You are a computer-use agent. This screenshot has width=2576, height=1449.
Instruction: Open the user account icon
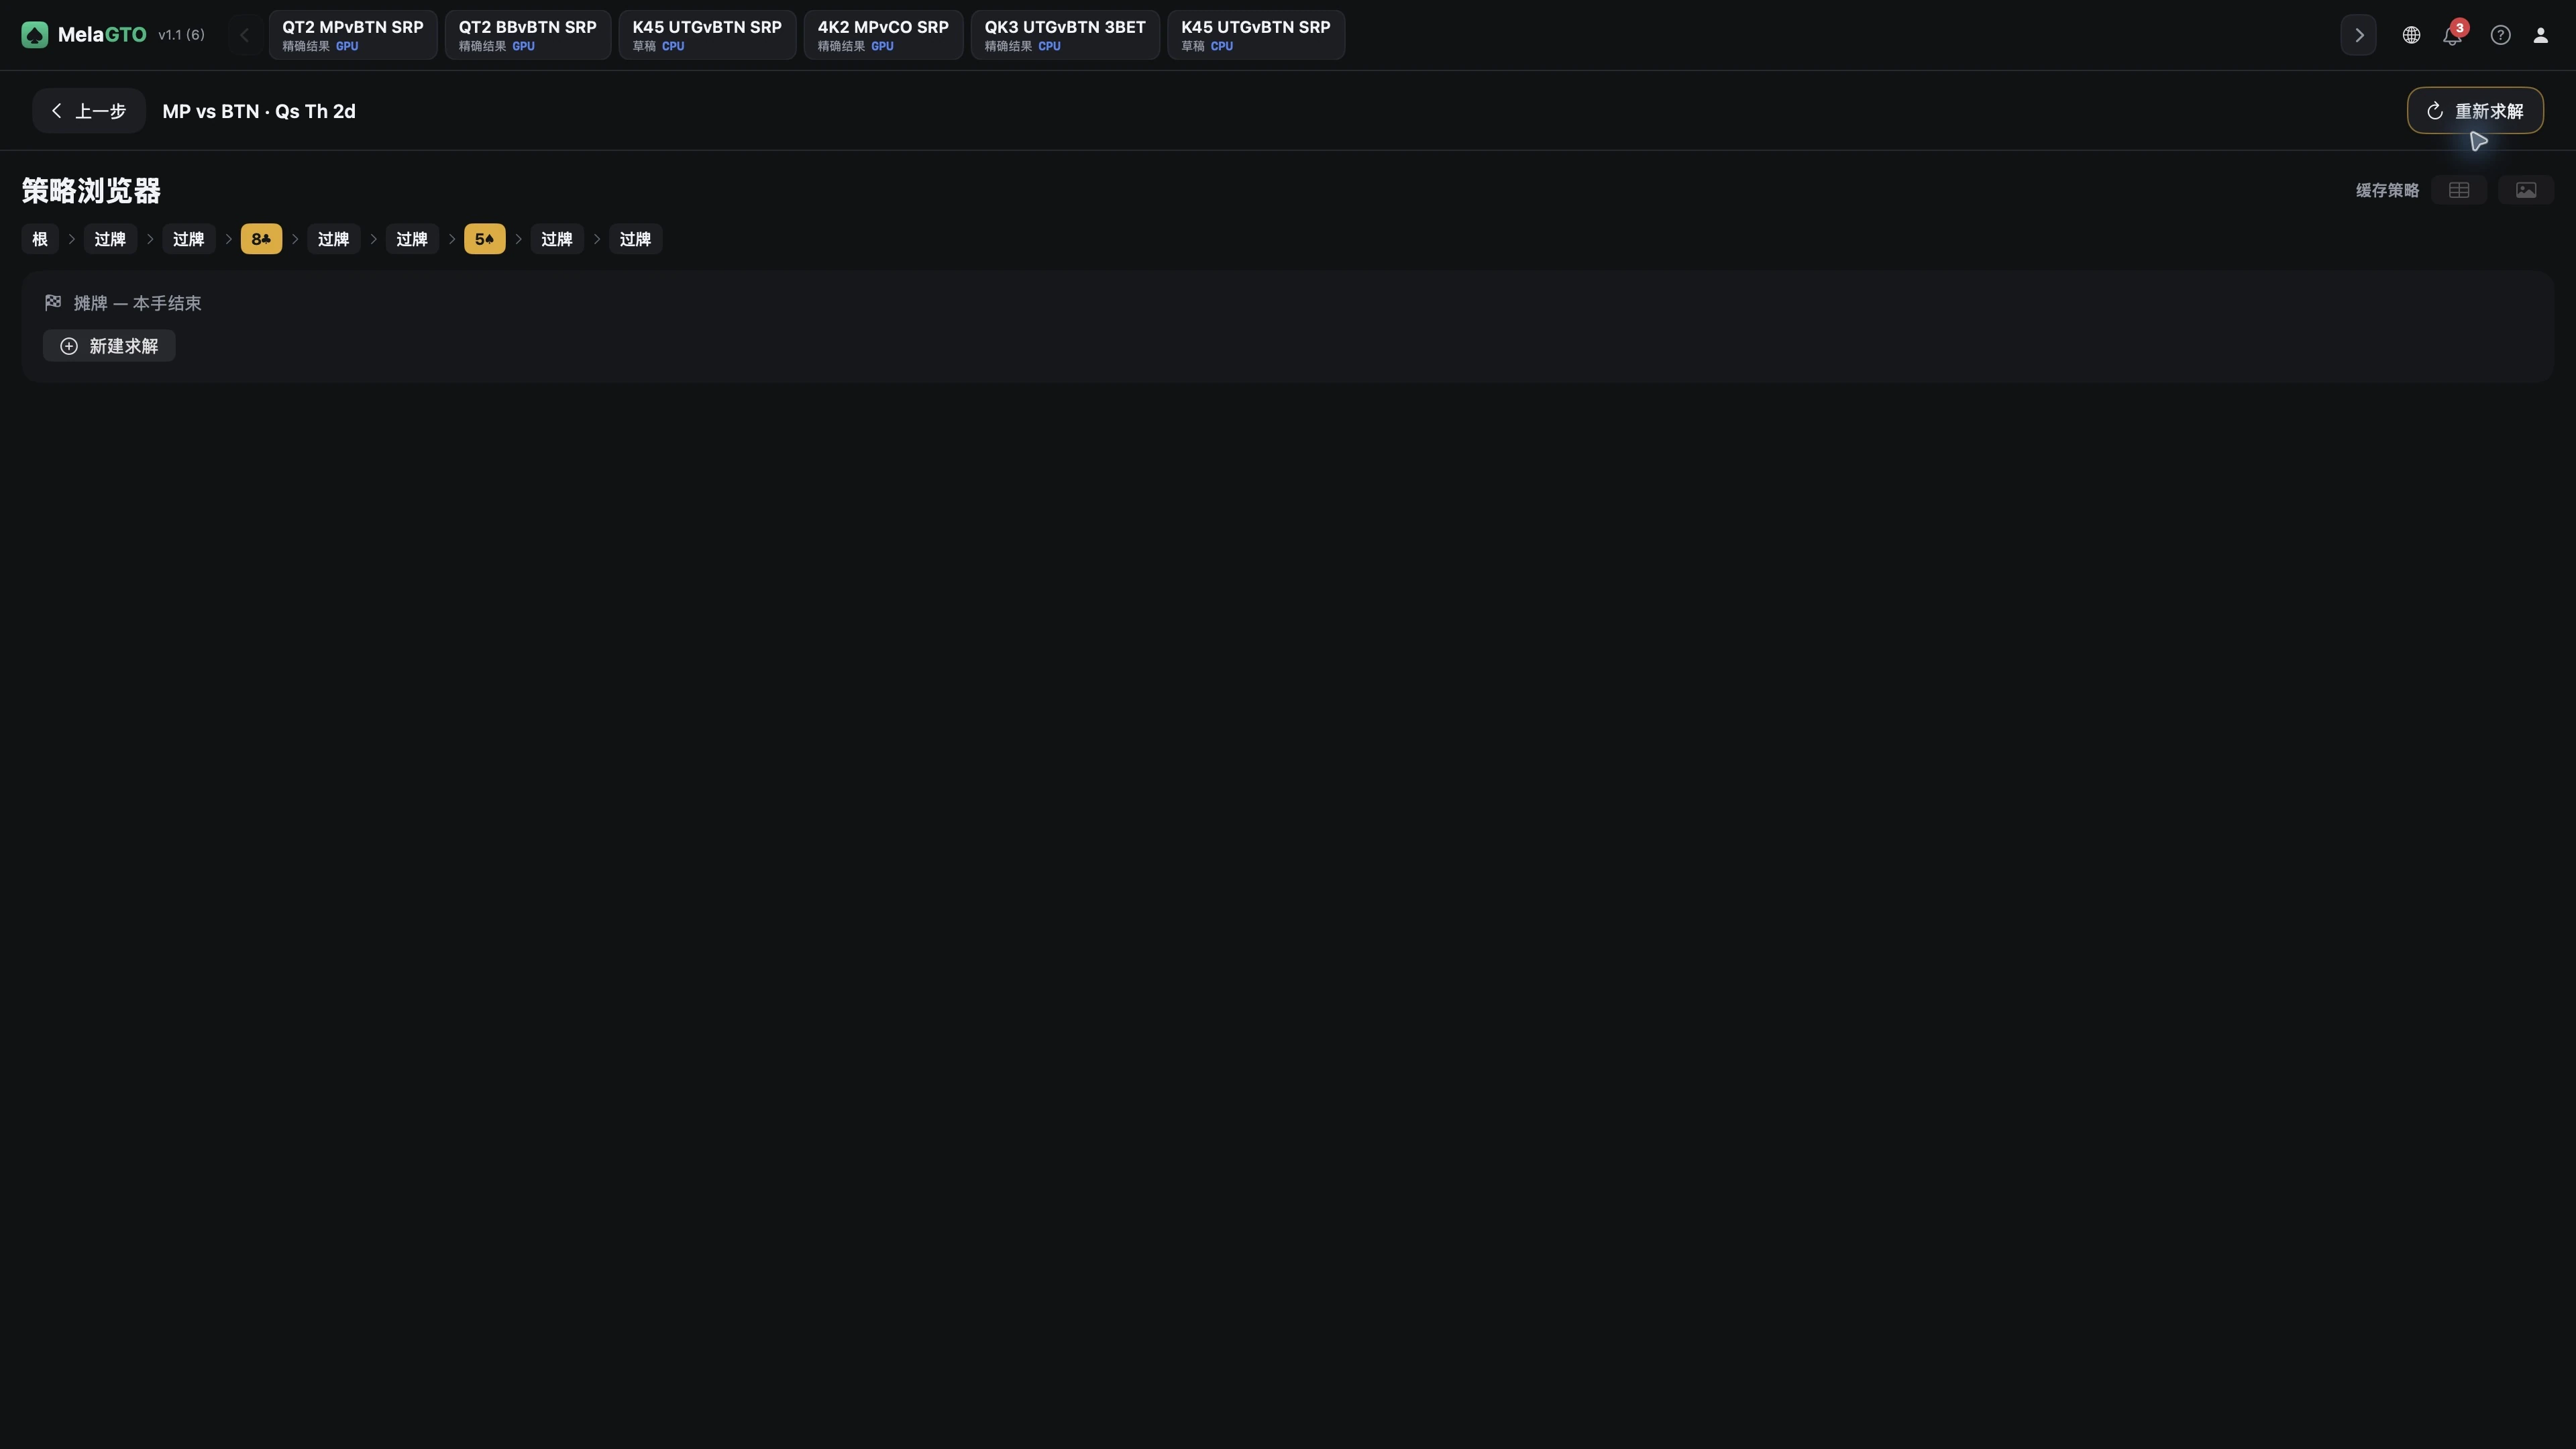[x=2540, y=35]
